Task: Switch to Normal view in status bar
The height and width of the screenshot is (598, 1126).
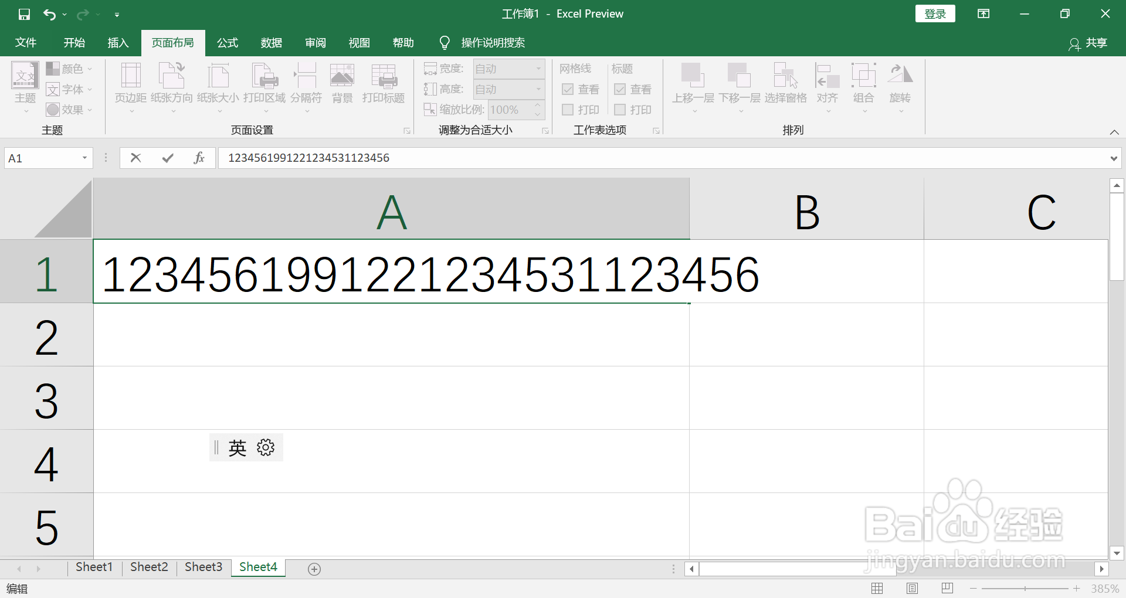Action: coord(877,588)
